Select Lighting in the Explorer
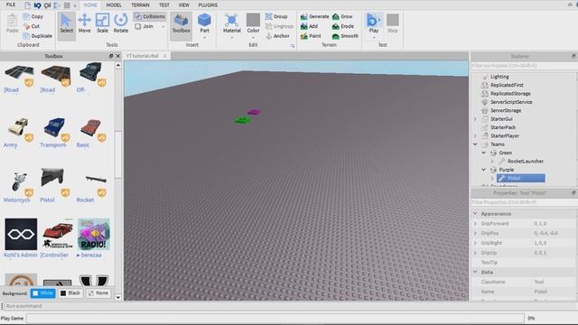The width and height of the screenshot is (578, 325). pos(499,77)
